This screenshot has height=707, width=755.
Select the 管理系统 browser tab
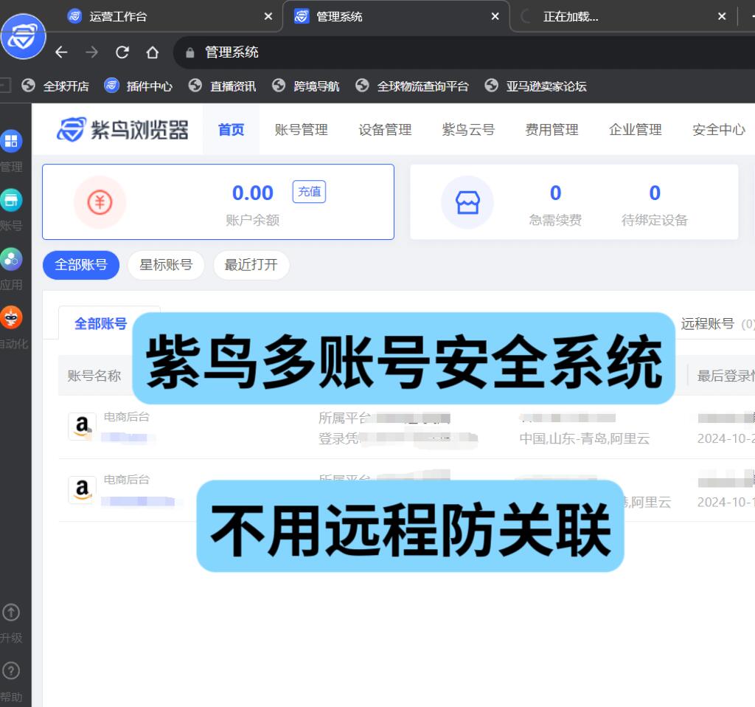[x=396, y=16]
